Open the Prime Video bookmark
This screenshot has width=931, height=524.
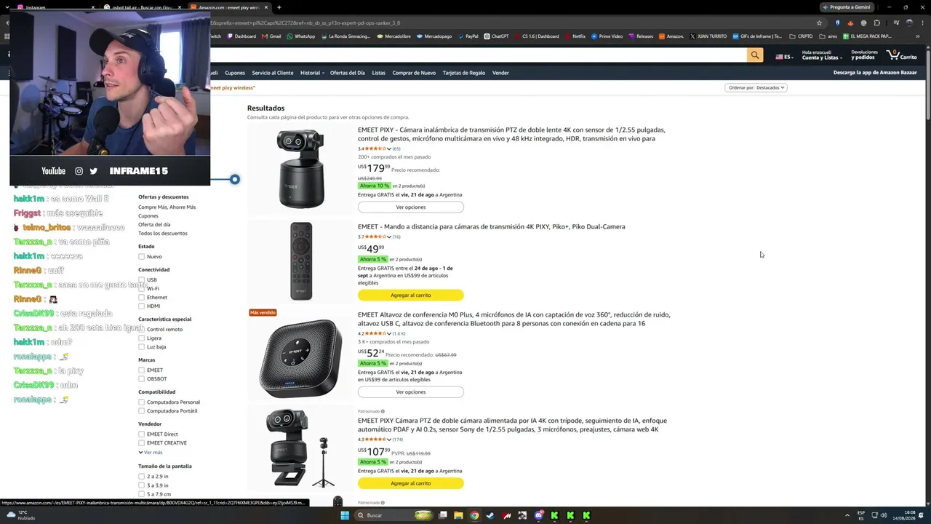[x=607, y=36]
